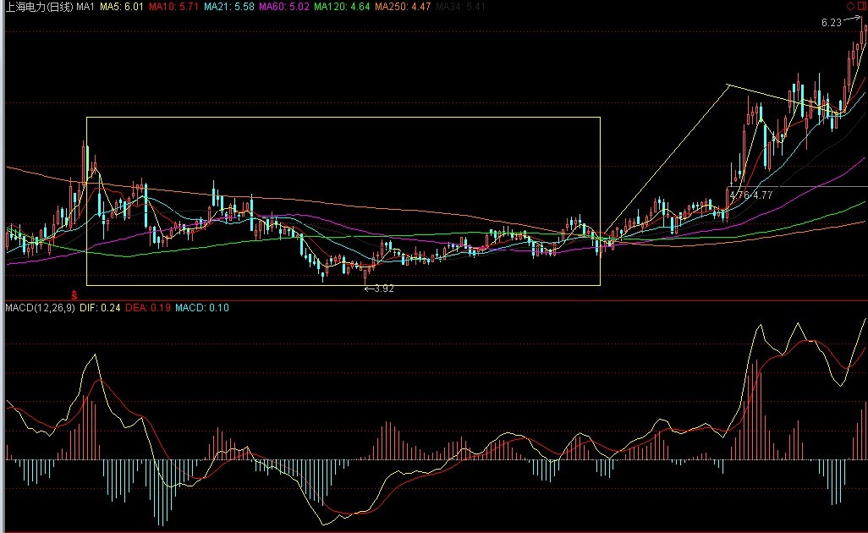Select the red MA10: 5.71 label

(173, 7)
